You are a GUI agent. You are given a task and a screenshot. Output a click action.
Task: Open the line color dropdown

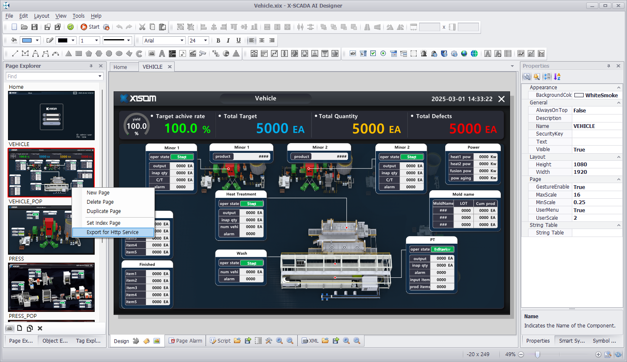pos(73,40)
